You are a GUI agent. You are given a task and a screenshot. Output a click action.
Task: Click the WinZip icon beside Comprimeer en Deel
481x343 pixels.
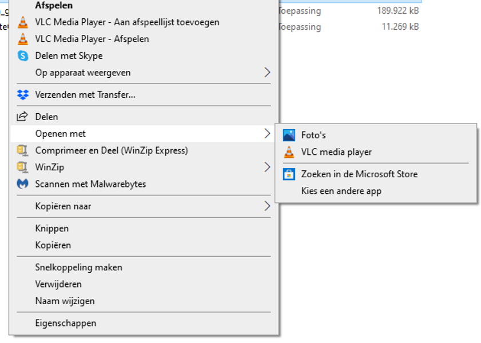coord(22,150)
